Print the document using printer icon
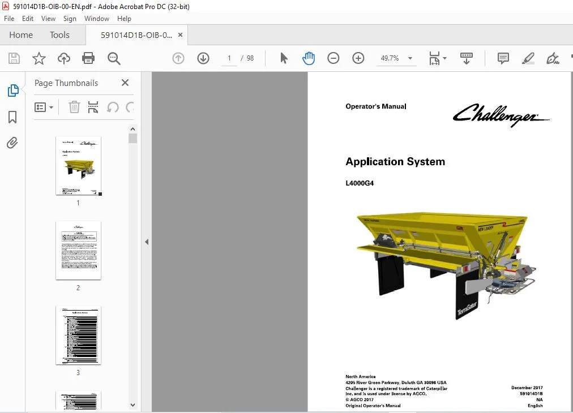 tap(88, 58)
